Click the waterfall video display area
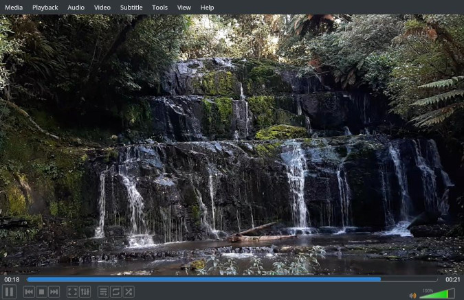Screen dimensions: 464x300 (232, 145)
